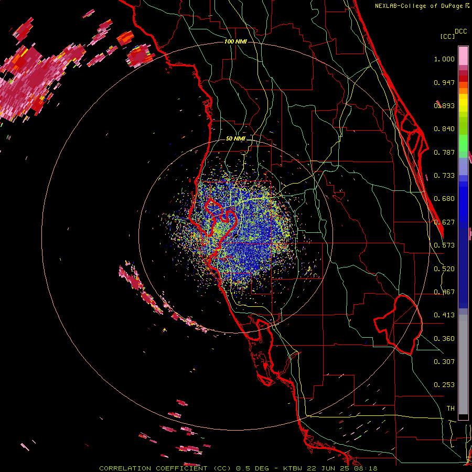This screenshot has height=472, width=472.
Task: Click the 0.733 scale value
Action: click(x=444, y=176)
